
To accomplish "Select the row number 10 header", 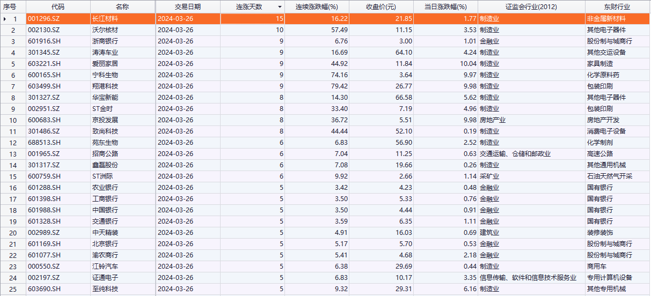I will [13, 120].
